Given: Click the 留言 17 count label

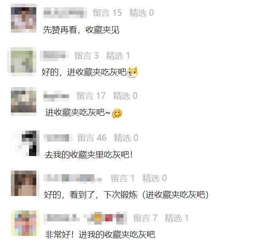Looking at the screenshot, I should point(91,96).
